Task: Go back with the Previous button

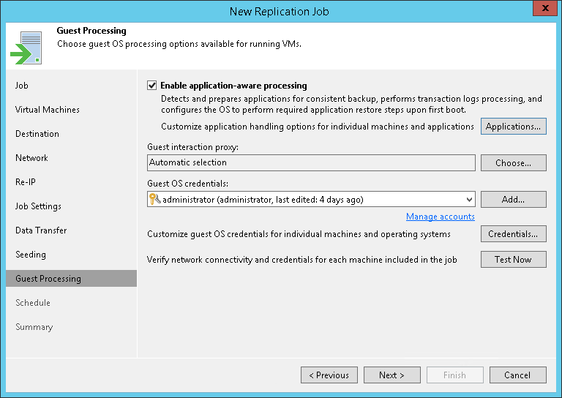Action: click(x=329, y=375)
